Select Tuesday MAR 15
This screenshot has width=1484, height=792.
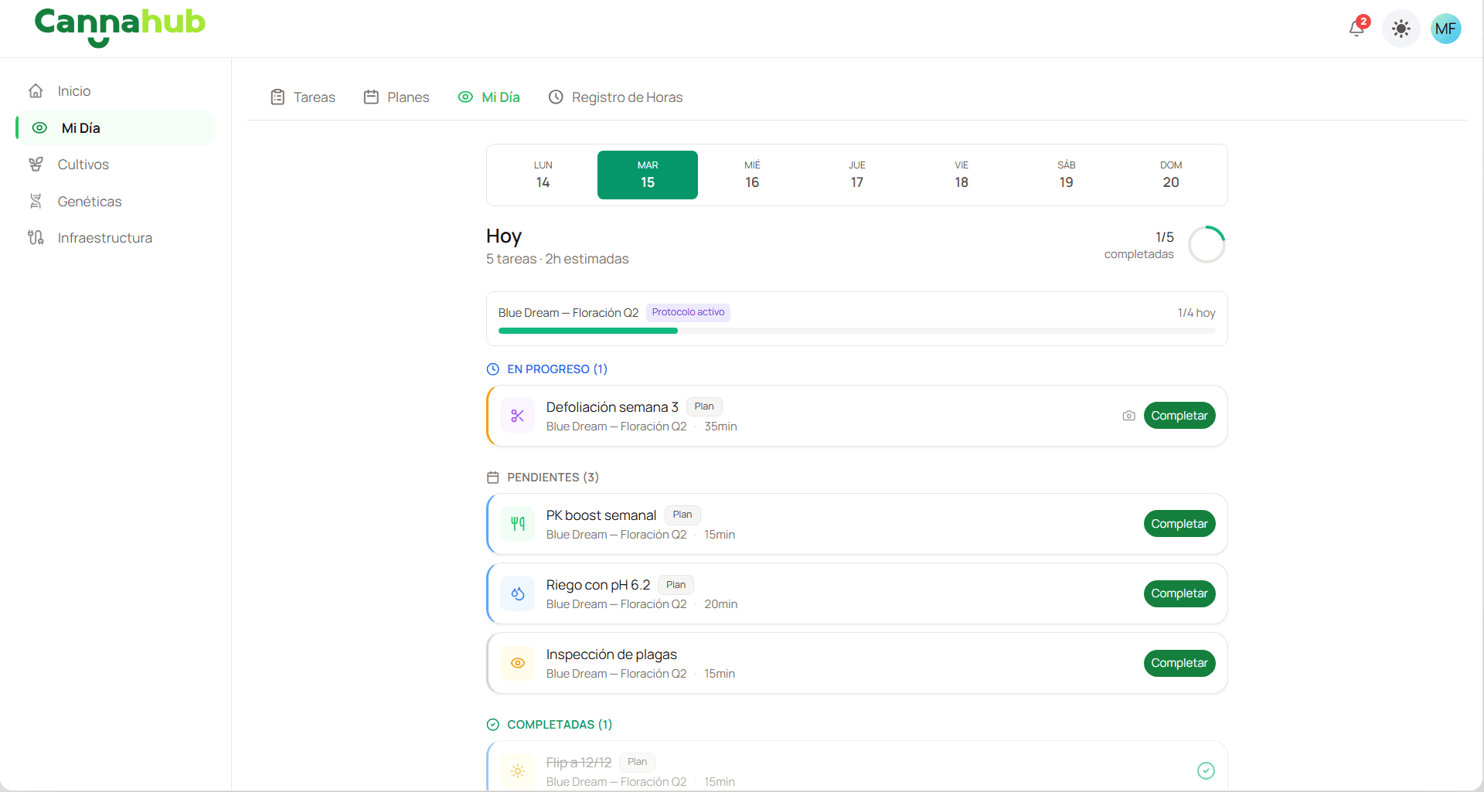[x=648, y=175]
